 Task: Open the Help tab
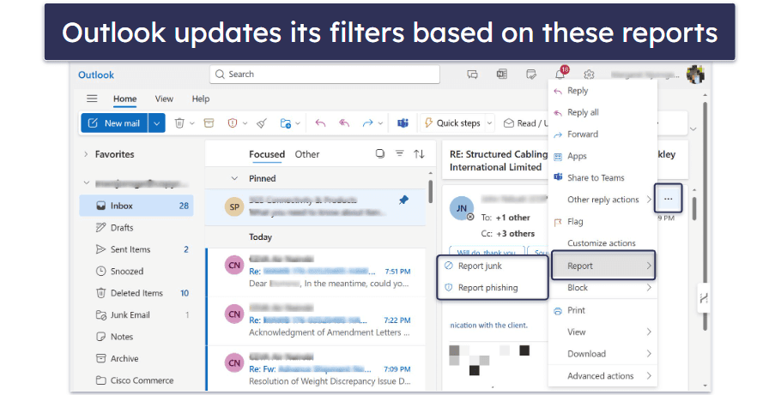click(201, 99)
